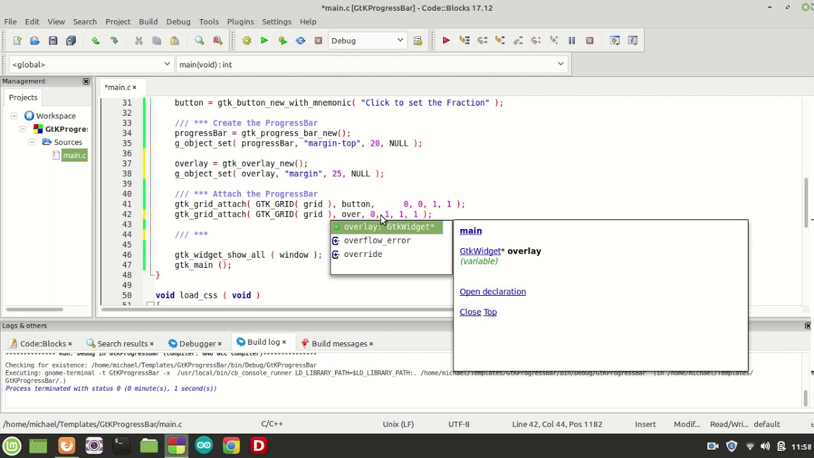Click the Cut scissors icon
814x458 pixels.
(x=139, y=41)
